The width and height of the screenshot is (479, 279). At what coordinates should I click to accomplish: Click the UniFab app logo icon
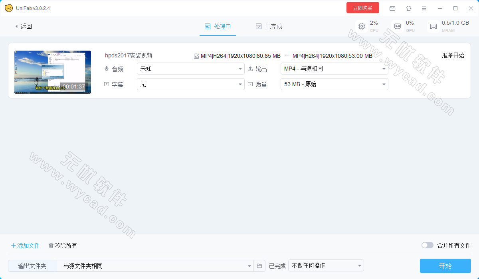pos(8,8)
